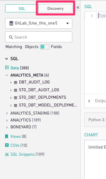Open the CSVs (10) link
The image size is (106, 179).
(19, 145)
